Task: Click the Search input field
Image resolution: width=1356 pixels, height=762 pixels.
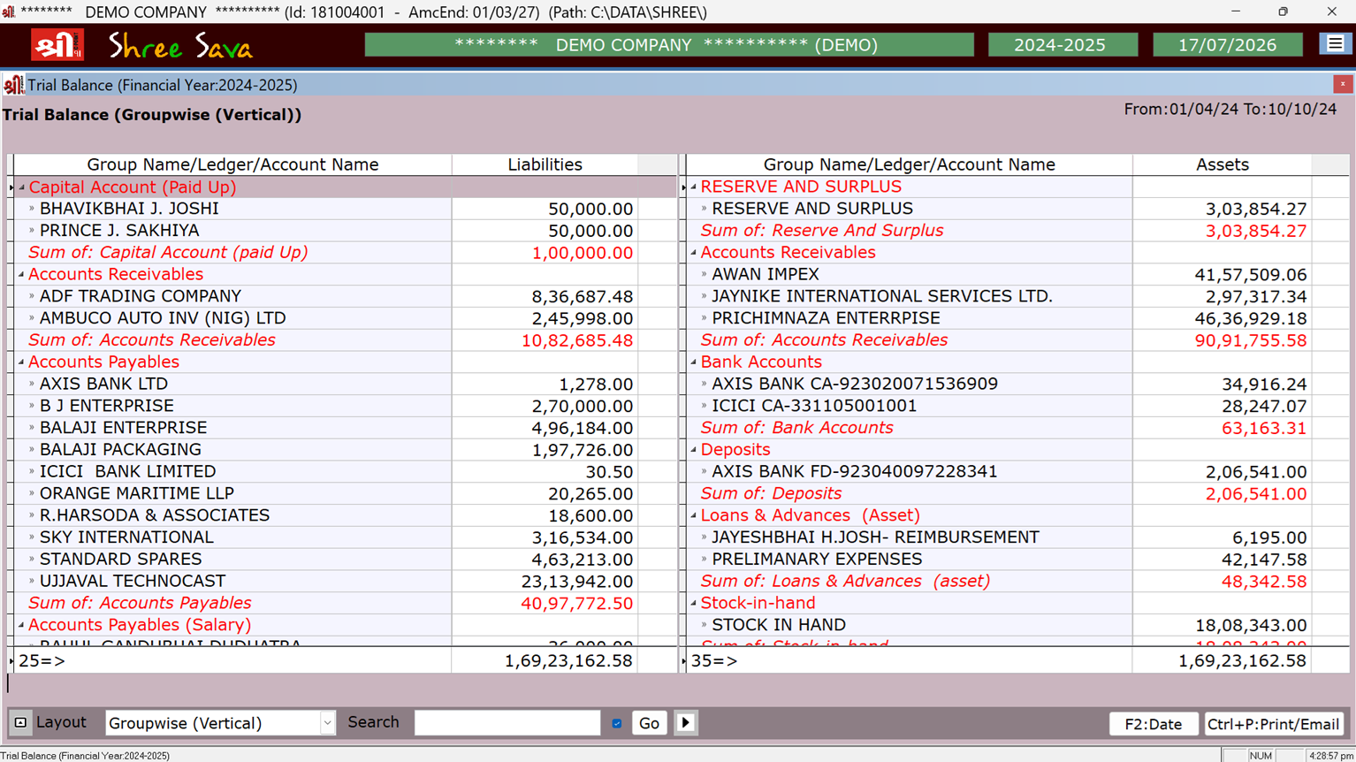Action: [507, 723]
